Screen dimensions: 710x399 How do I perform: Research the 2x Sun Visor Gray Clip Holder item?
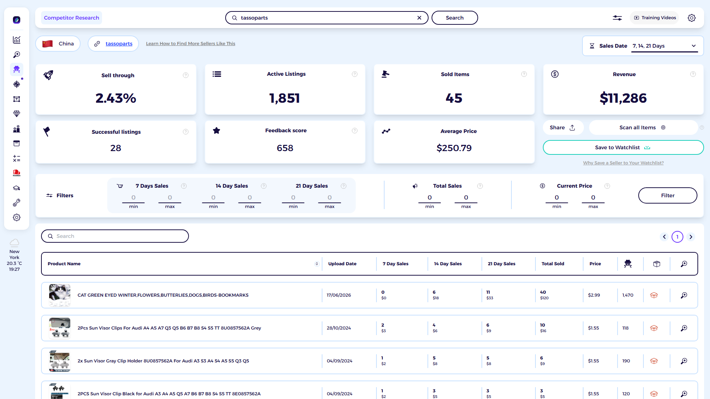tap(684, 361)
